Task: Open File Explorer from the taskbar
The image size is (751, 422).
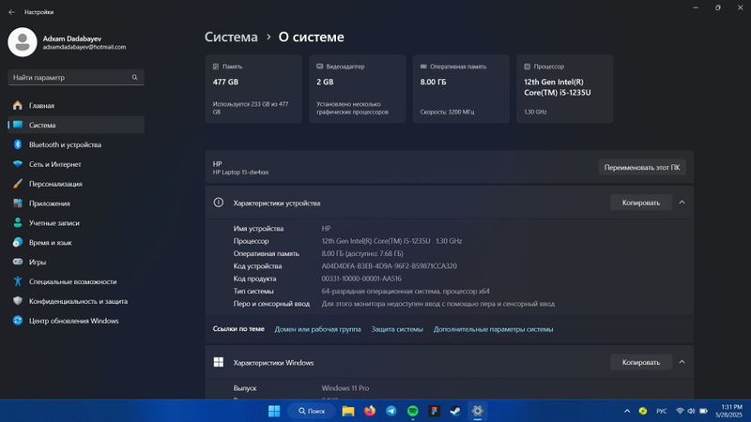Action: pos(347,411)
